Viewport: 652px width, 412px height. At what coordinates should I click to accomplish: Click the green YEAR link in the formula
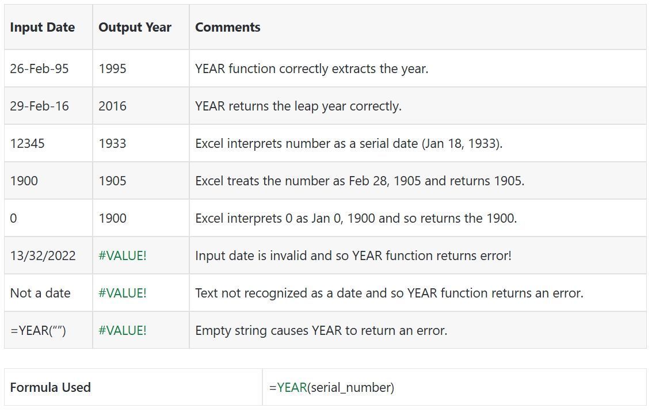292,388
